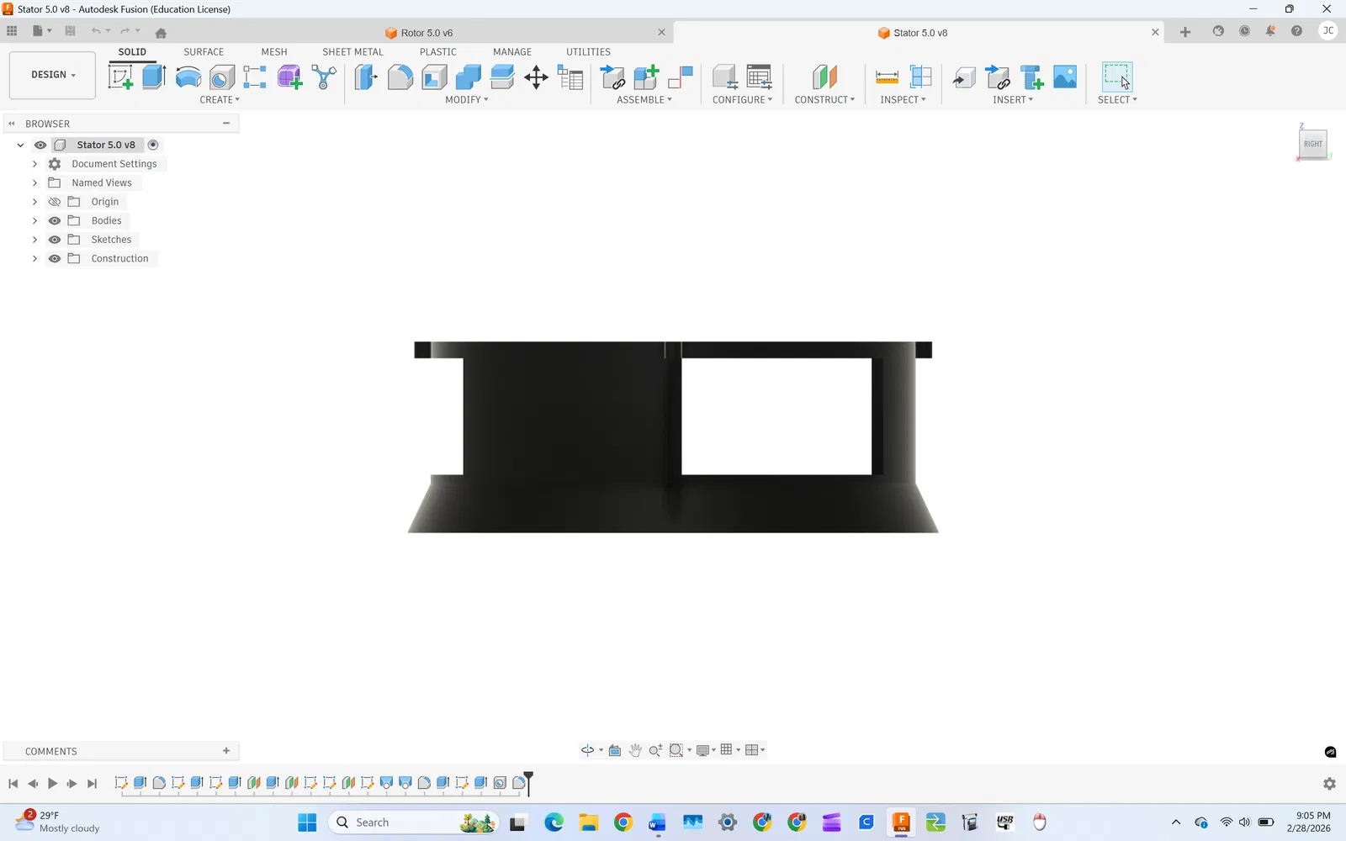
Task: Open the SHEET METAL tab
Action: pyautogui.click(x=352, y=52)
